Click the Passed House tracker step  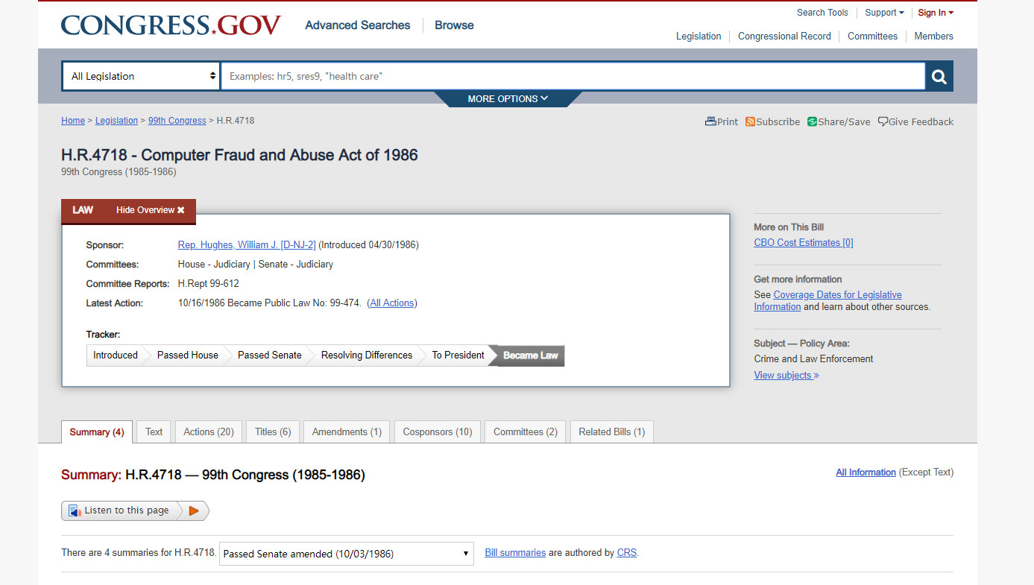[188, 355]
